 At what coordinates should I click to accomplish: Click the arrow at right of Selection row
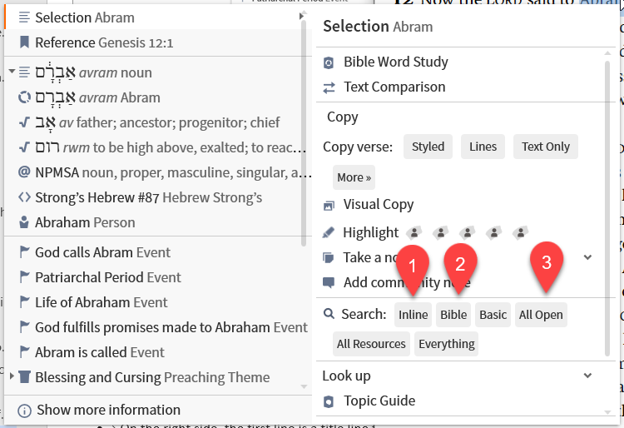tap(301, 16)
